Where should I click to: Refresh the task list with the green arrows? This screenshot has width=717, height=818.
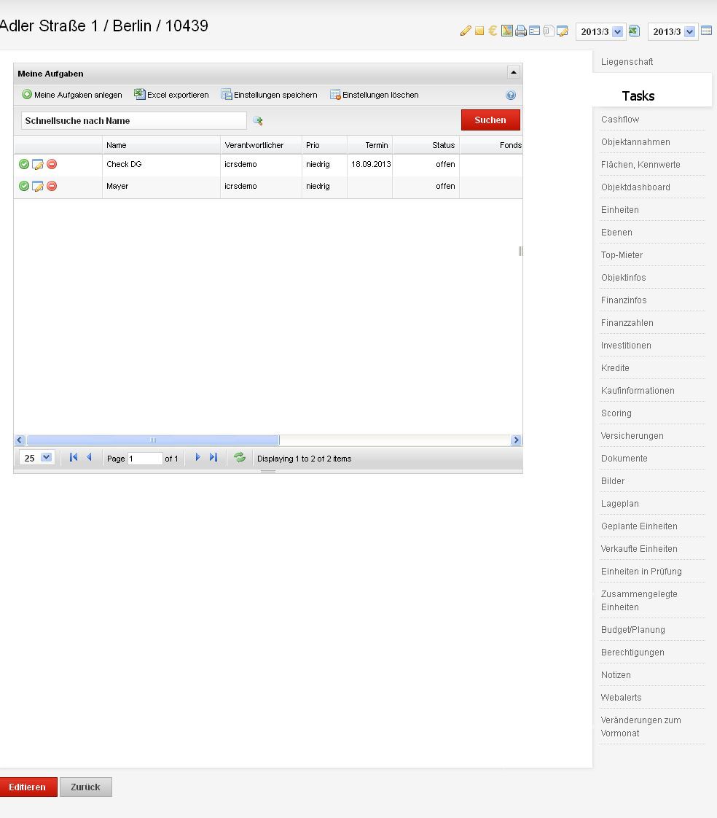coord(240,458)
